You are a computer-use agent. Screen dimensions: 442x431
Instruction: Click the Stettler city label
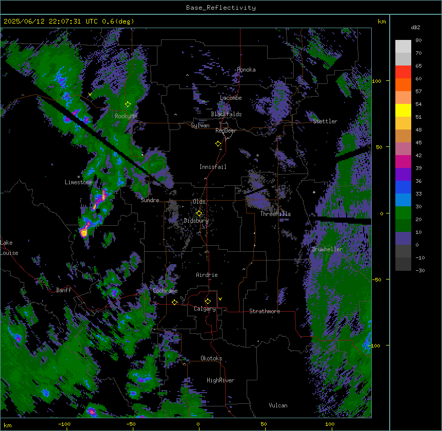coord(325,121)
